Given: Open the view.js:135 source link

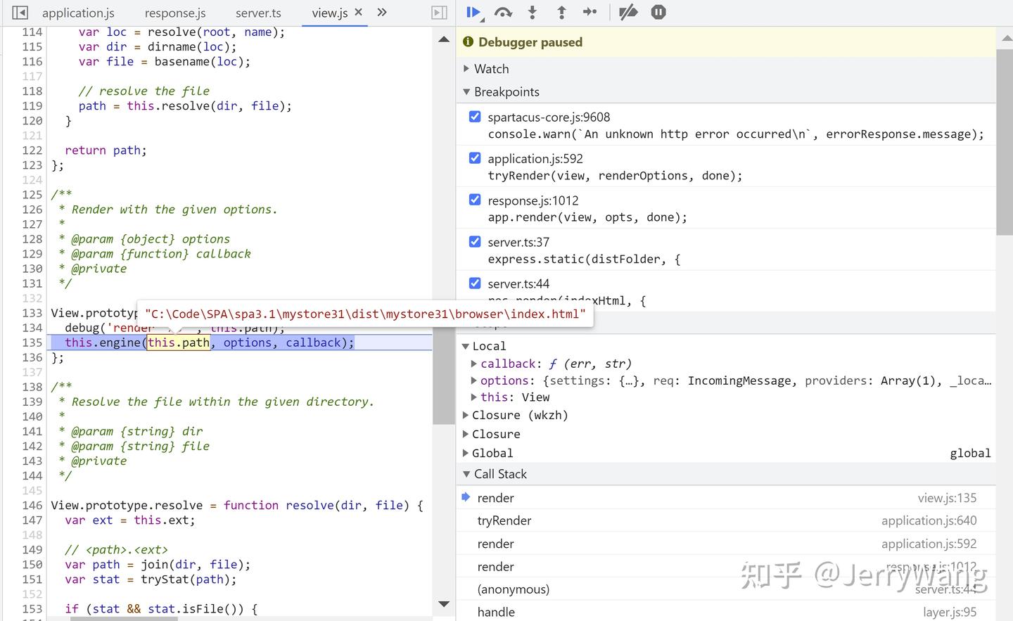Looking at the screenshot, I should coord(947,498).
